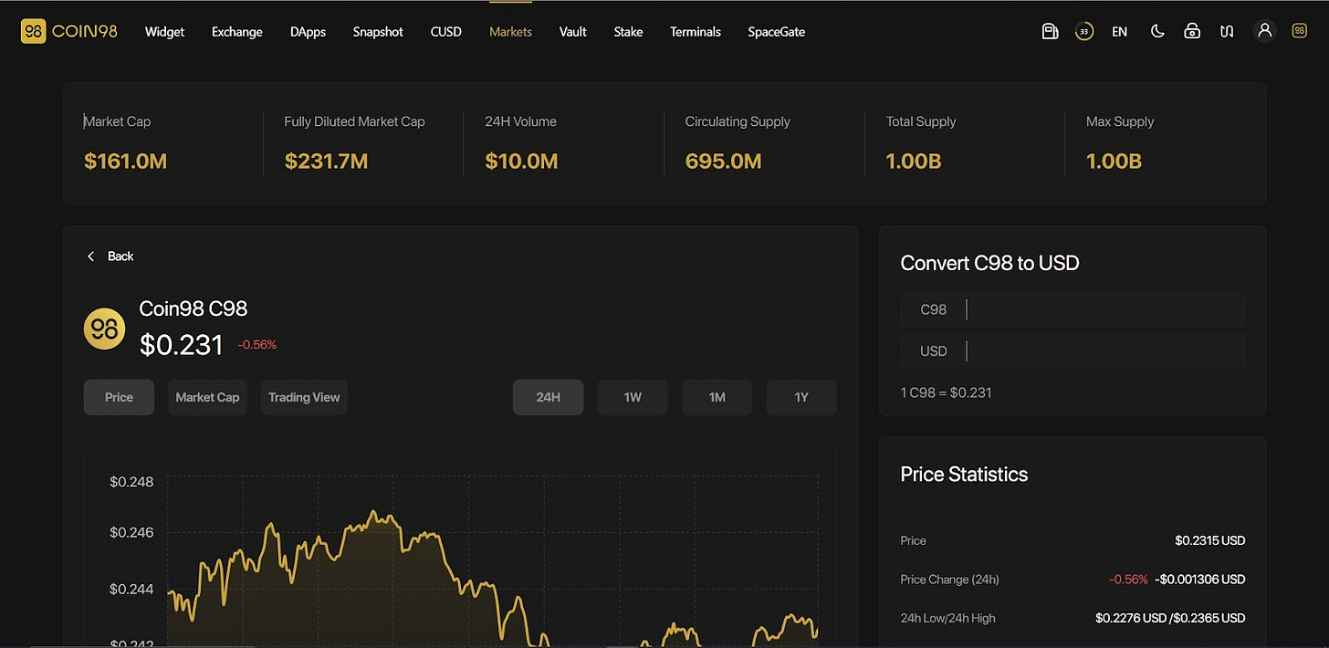The image size is (1329, 648).
Task: Select the Price chart tab
Action: pyautogui.click(x=119, y=397)
